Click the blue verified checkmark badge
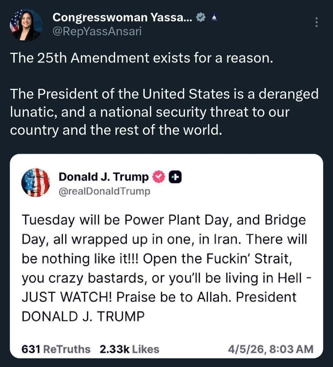 point(201,17)
